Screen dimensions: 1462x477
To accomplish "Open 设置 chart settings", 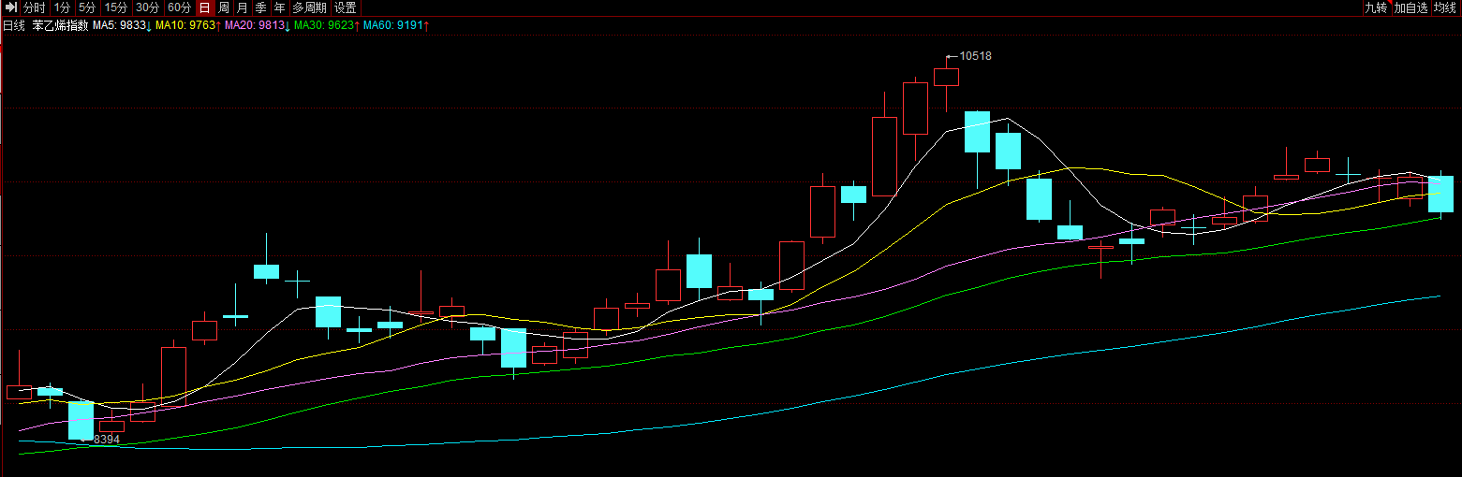I will (x=346, y=7).
